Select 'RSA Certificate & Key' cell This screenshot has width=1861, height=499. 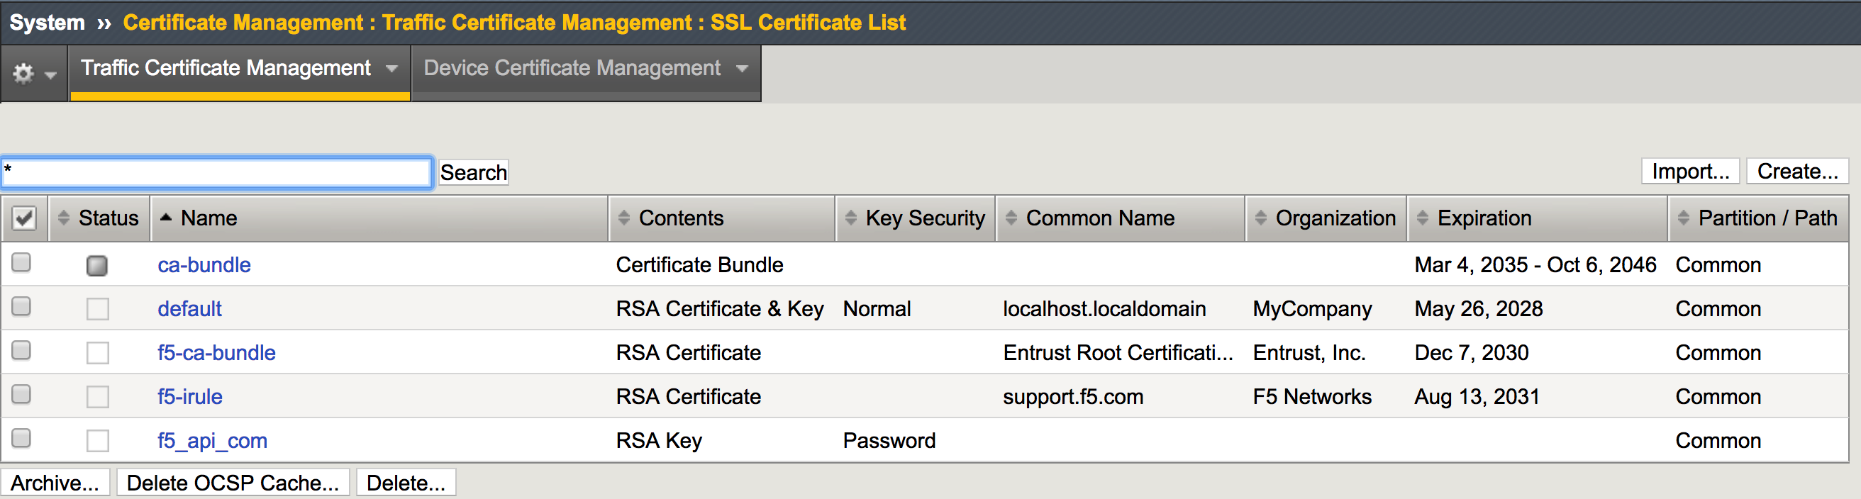720,309
